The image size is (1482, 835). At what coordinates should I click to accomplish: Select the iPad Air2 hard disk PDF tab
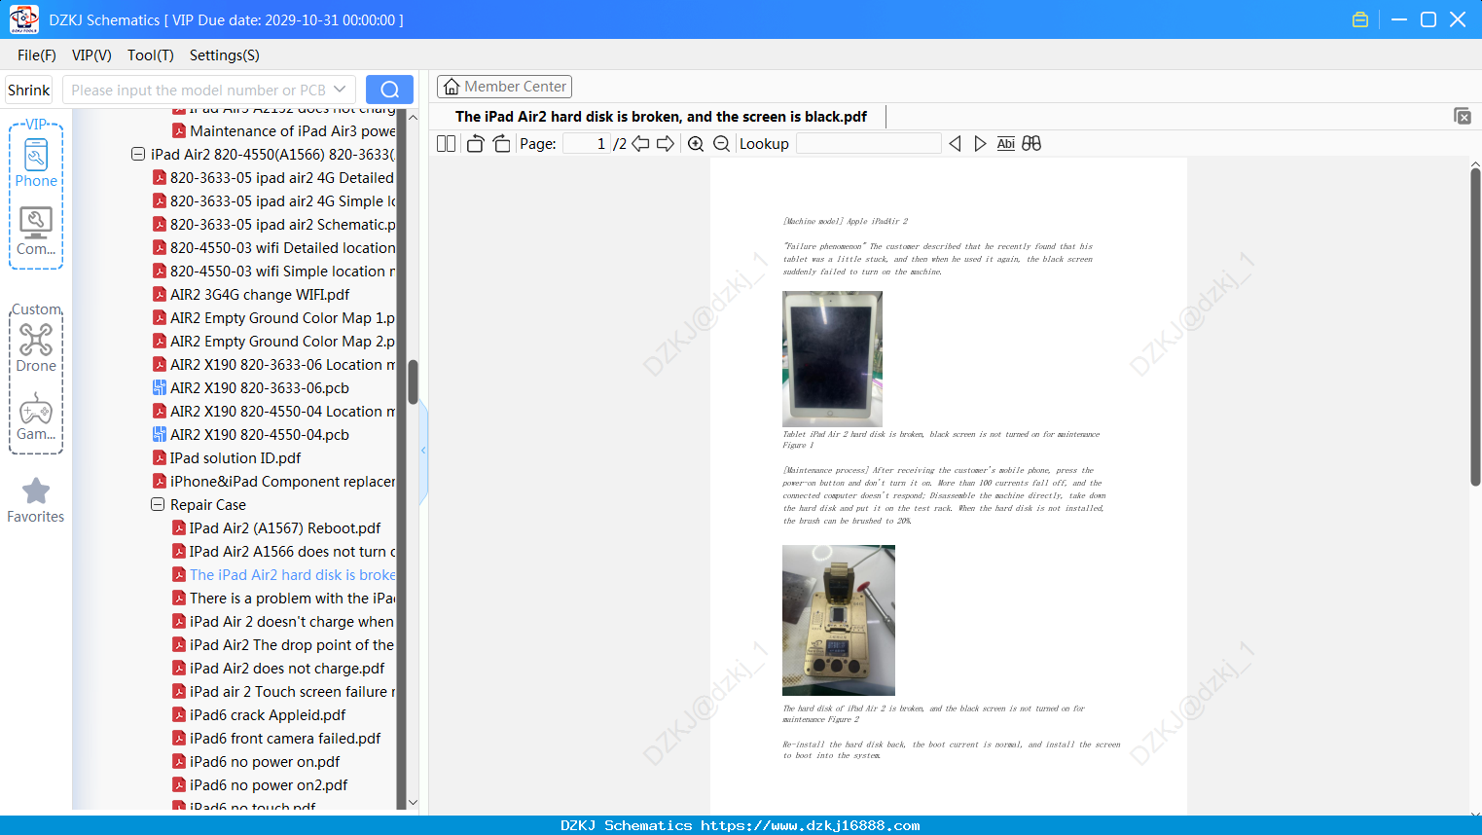point(661,117)
